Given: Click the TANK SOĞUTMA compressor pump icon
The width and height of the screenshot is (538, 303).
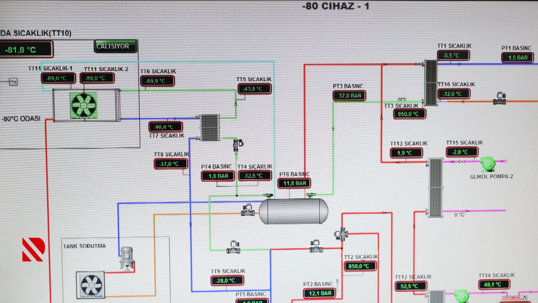Looking at the screenshot, I should click(127, 258).
